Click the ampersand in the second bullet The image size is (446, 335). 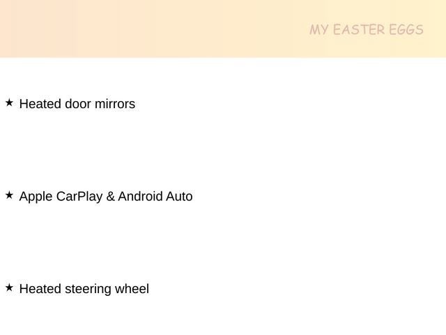pos(110,196)
